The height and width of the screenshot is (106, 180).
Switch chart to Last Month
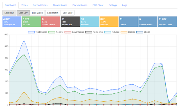tap(53, 13)
